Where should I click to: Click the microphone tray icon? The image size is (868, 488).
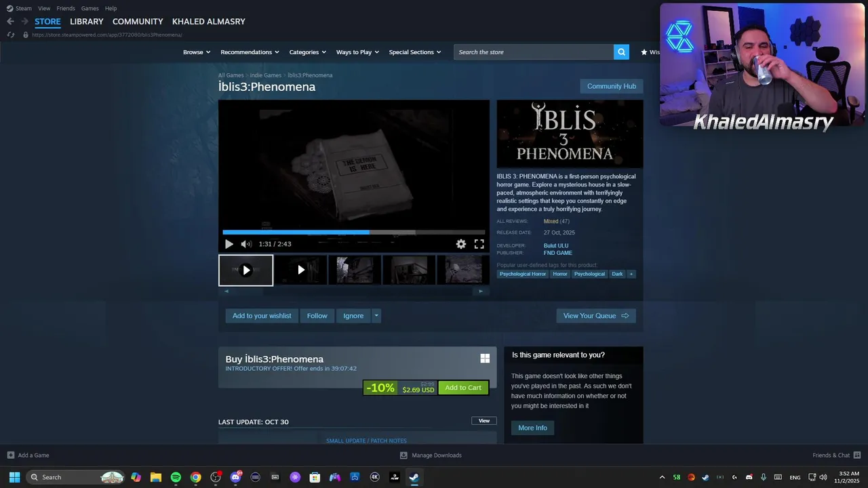(x=764, y=477)
